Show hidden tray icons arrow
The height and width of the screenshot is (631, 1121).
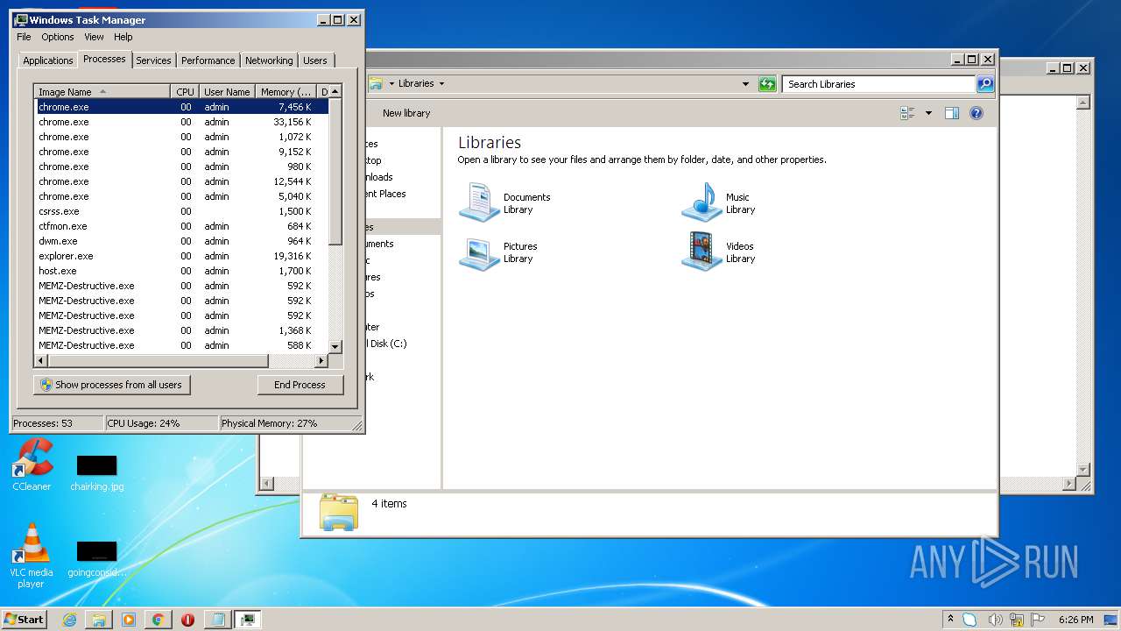coord(950,619)
